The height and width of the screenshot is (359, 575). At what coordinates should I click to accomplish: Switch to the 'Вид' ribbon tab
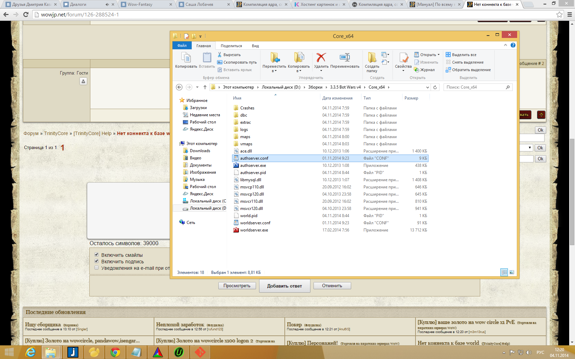tap(255, 46)
